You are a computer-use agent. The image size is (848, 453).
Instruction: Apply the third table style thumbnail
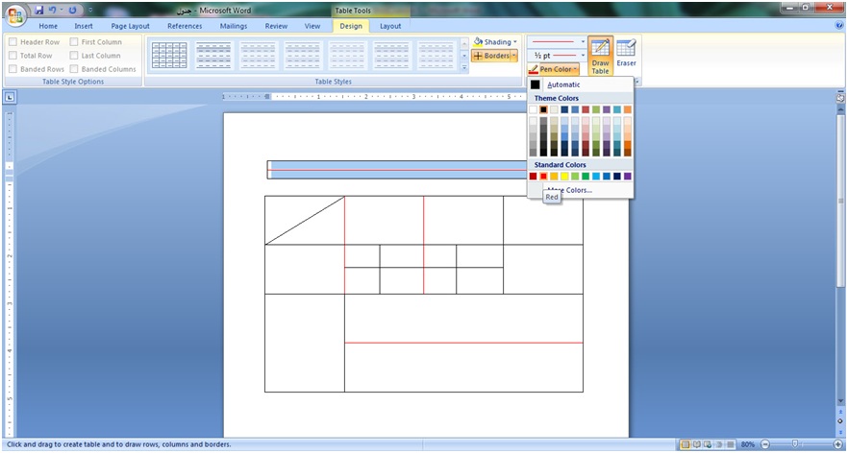258,55
